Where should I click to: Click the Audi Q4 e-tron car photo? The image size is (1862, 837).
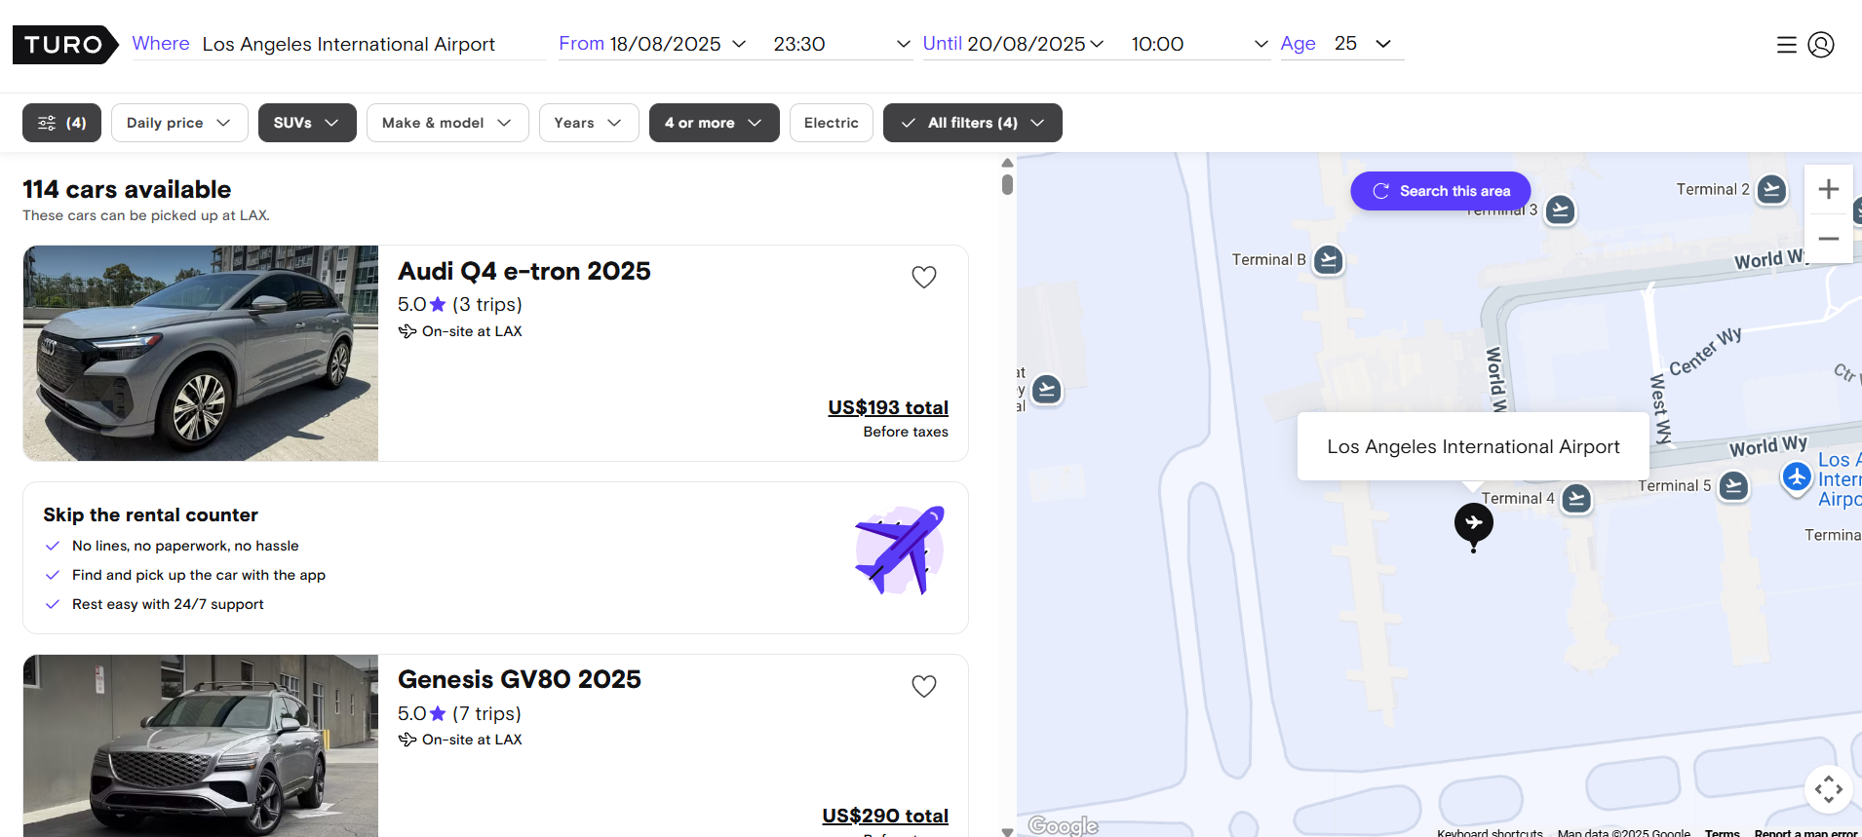[x=201, y=353]
